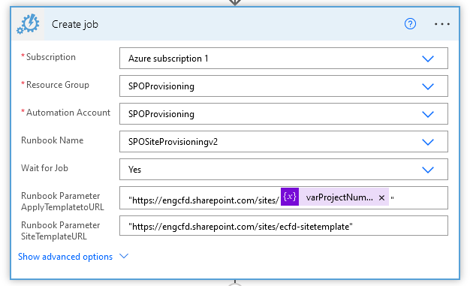
Task: Click inside the SiteTemplateURL parameter field
Action: tap(284, 226)
